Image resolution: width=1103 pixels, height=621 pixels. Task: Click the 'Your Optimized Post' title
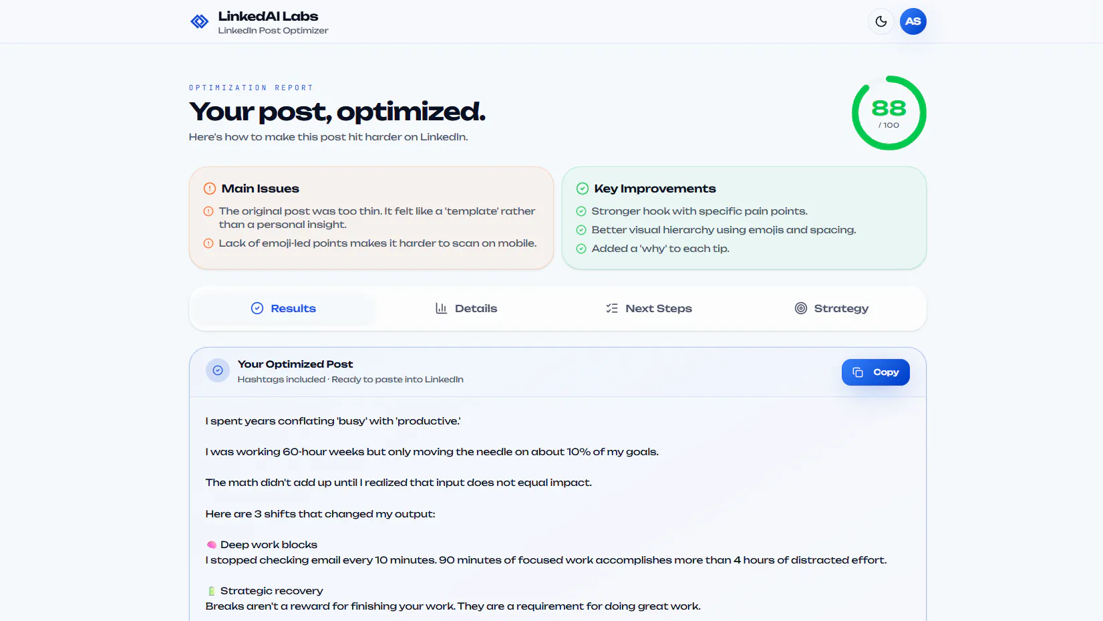tap(295, 364)
